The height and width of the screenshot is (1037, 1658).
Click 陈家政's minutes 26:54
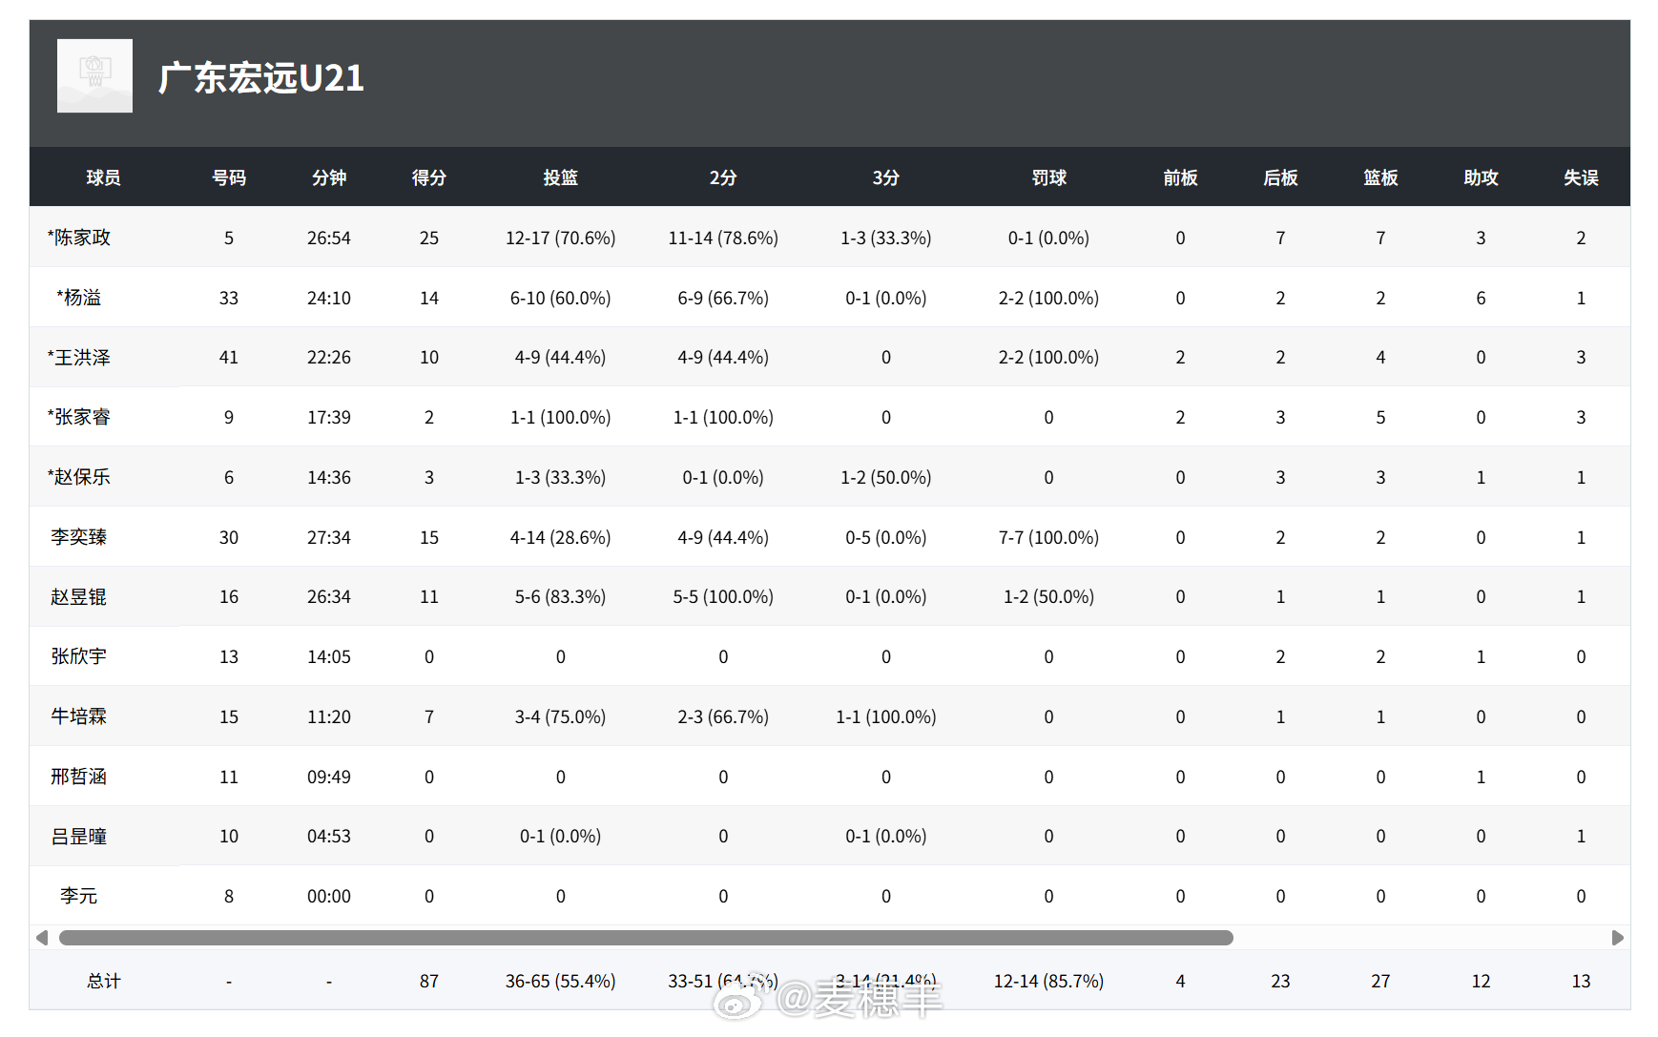tap(329, 238)
